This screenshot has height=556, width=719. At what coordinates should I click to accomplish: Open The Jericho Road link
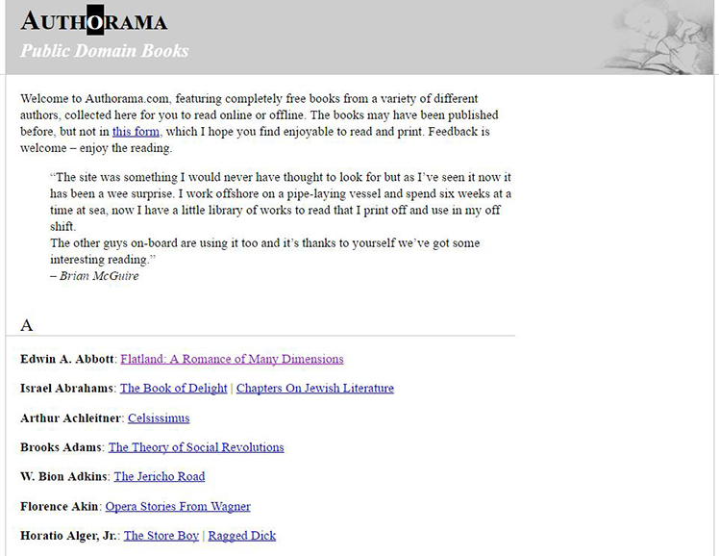[x=160, y=476]
